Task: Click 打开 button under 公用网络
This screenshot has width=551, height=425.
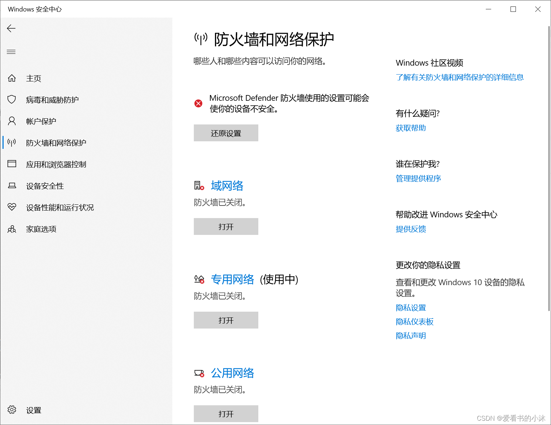Action: click(x=226, y=414)
